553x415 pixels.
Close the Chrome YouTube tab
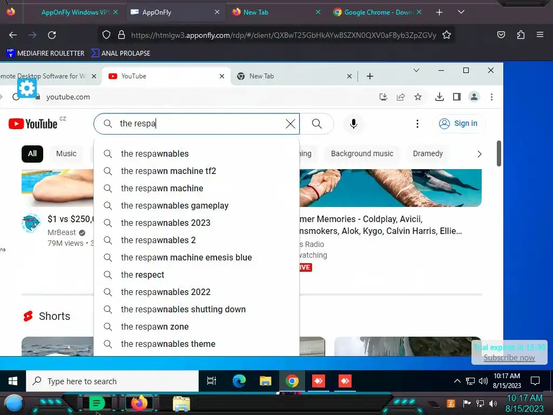tap(222, 76)
